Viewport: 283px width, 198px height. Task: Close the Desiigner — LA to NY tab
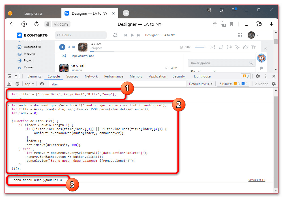tap(113, 13)
